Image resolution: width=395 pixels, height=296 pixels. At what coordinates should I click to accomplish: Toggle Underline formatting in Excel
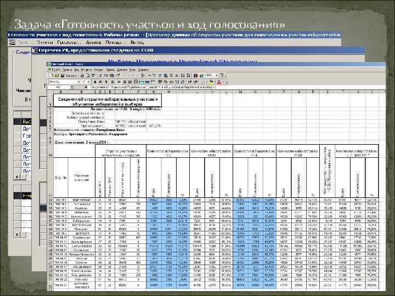(106, 82)
